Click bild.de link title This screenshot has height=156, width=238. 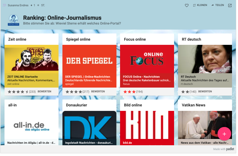127,143
